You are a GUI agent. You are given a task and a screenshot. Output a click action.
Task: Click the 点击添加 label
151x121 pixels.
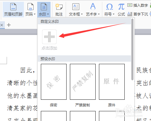(x=49, y=48)
